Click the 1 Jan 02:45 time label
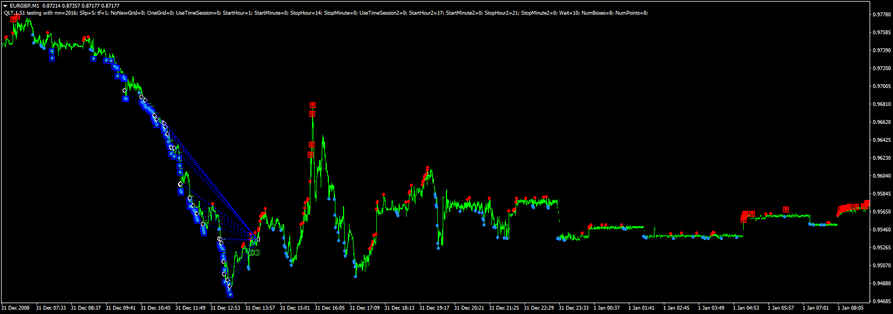Viewport: 893px width, 314px height. 676,308
